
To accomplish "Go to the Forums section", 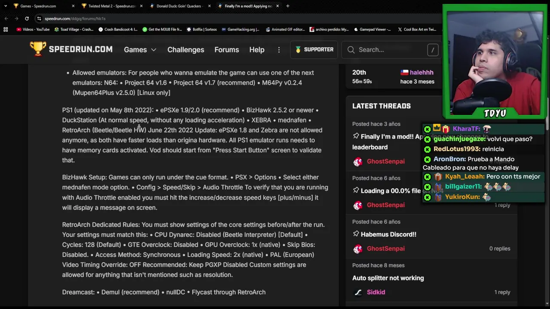I will 226,50.
